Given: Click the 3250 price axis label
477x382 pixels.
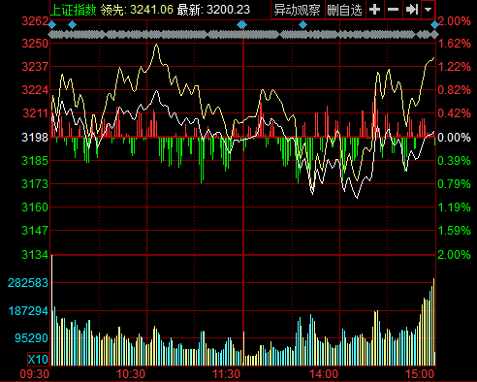Looking at the screenshot, I should click(35, 44).
